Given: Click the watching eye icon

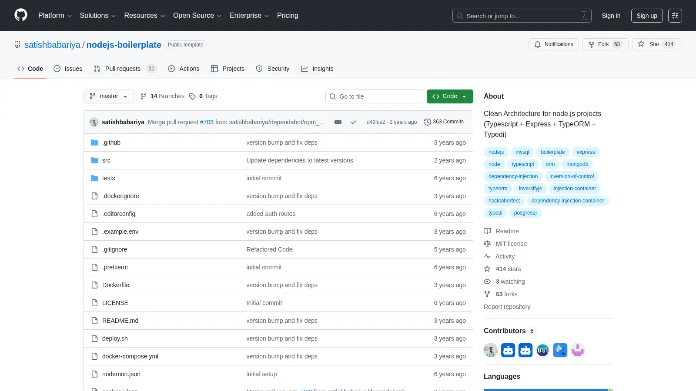Looking at the screenshot, I should click(x=487, y=282).
